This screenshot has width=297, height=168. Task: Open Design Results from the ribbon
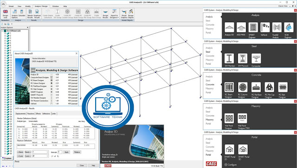click(105, 14)
